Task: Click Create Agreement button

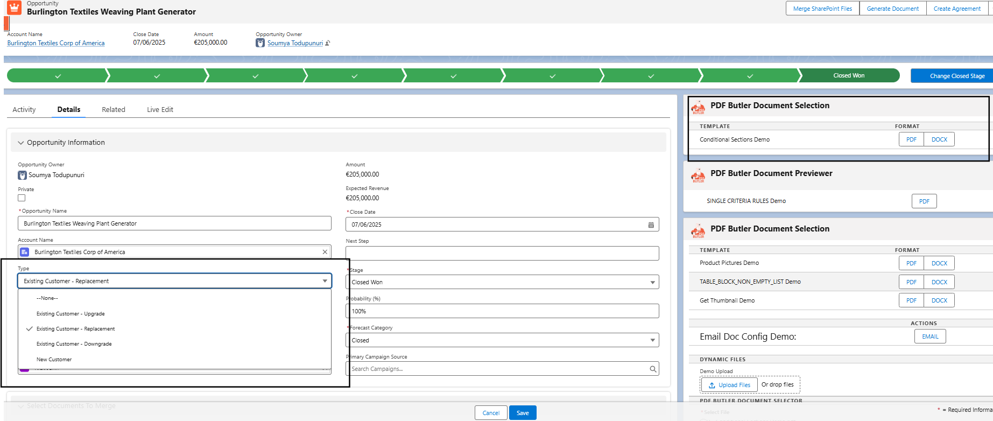Action: point(957,9)
